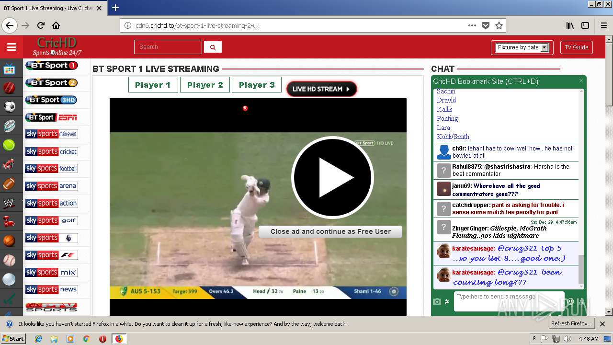This screenshot has height=345, width=613.
Task: Select the cricket ball category icon
Action: click(x=9, y=88)
